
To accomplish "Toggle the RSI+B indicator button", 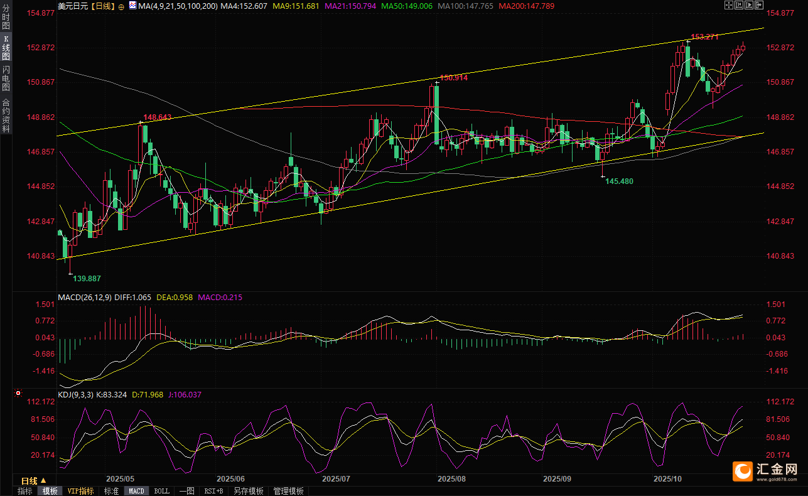I will 213,491.
